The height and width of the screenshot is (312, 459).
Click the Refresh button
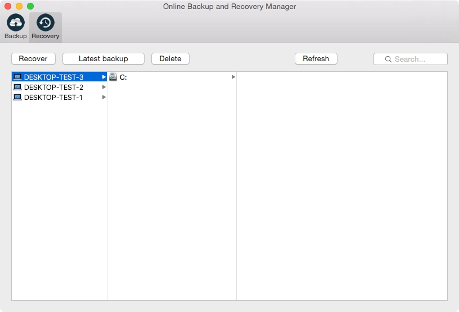coord(316,59)
